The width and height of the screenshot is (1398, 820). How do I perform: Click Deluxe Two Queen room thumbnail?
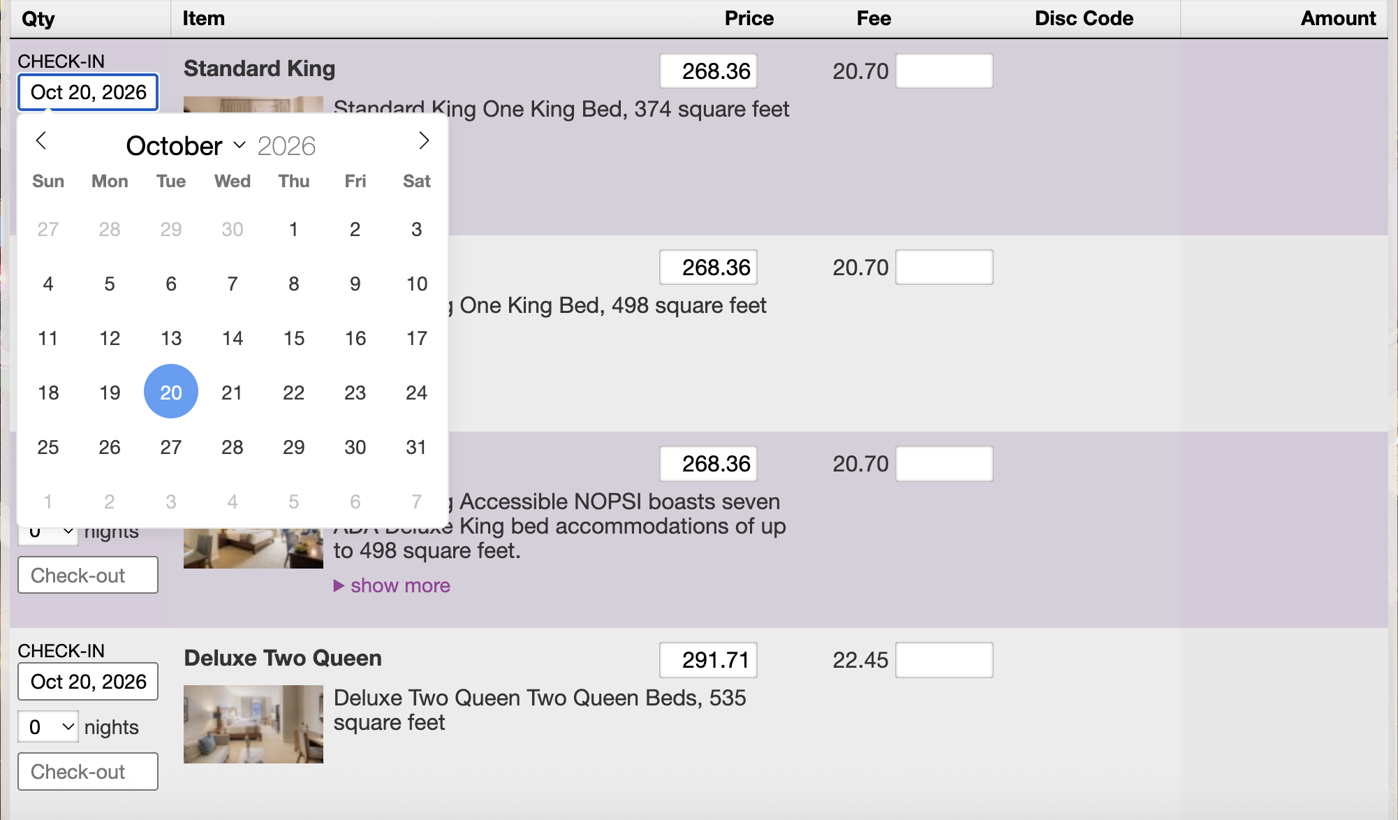click(253, 724)
